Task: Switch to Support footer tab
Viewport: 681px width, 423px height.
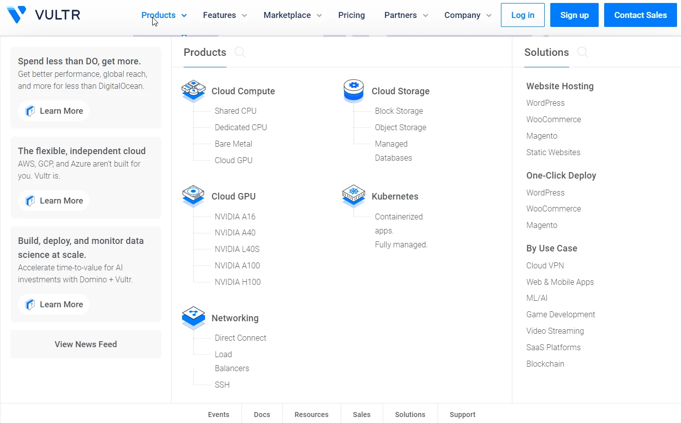Action: pyautogui.click(x=462, y=415)
